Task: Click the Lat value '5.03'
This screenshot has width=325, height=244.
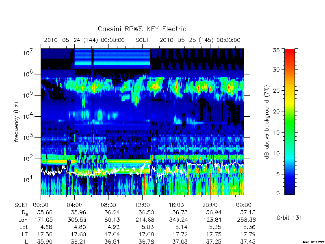Action: click(x=148, y=227)
